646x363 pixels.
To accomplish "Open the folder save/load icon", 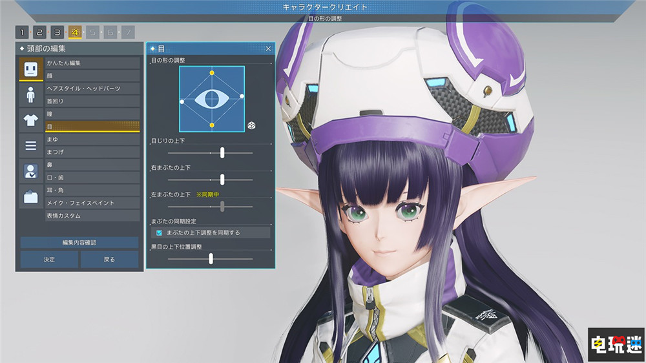I will point(31,196).
